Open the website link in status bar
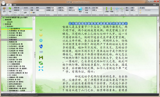Viewport: 160px width, 97px height. [19, 95]
